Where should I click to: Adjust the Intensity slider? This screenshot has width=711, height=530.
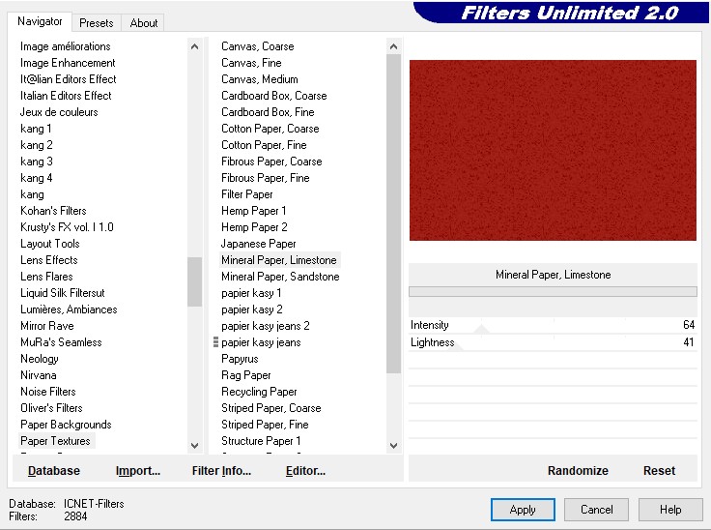pos(481,329)
